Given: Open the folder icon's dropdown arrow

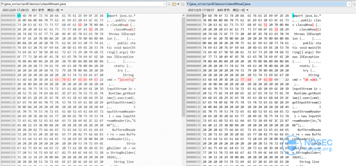Looking at the screenshot, I should 178,4.
